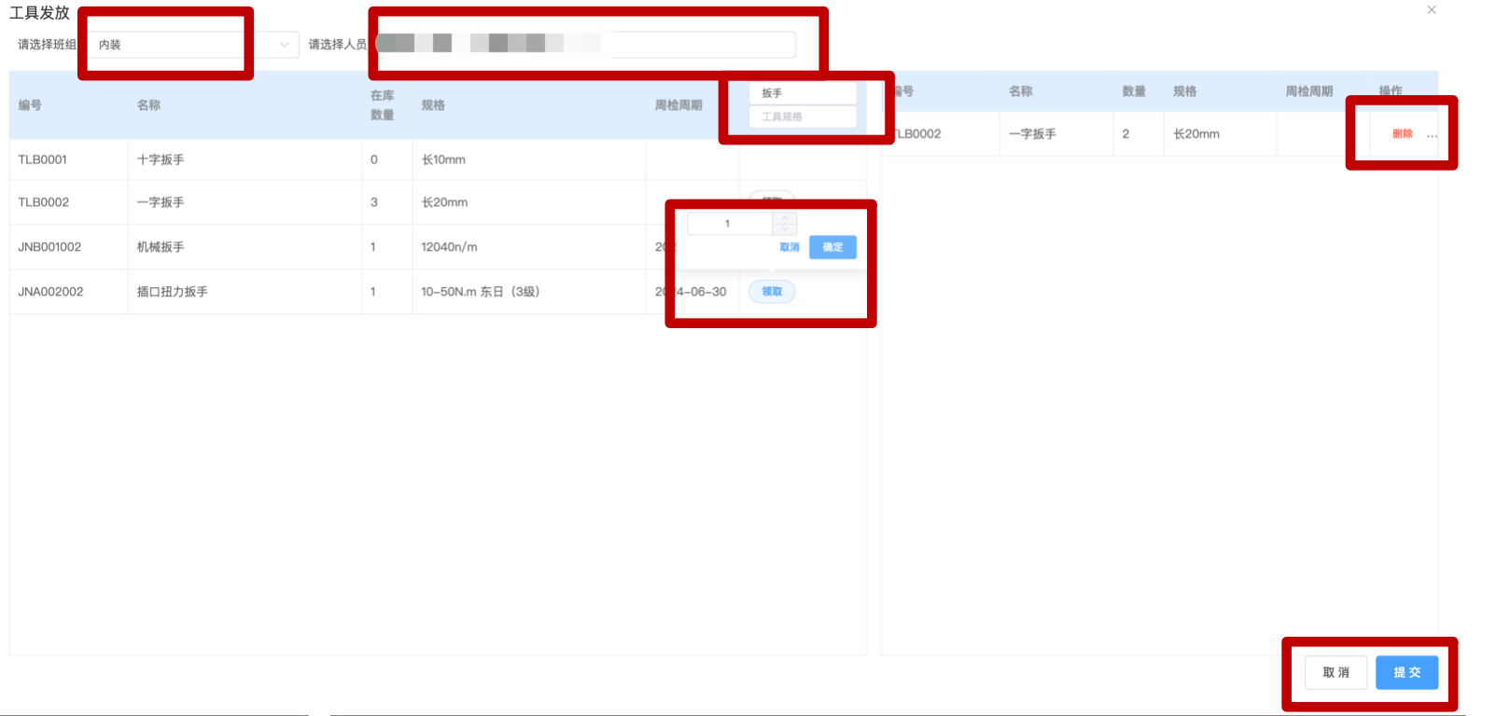This screenshot has height=716, width=1510.
Task: Click the quantity input showing 1
Action: 730,224
